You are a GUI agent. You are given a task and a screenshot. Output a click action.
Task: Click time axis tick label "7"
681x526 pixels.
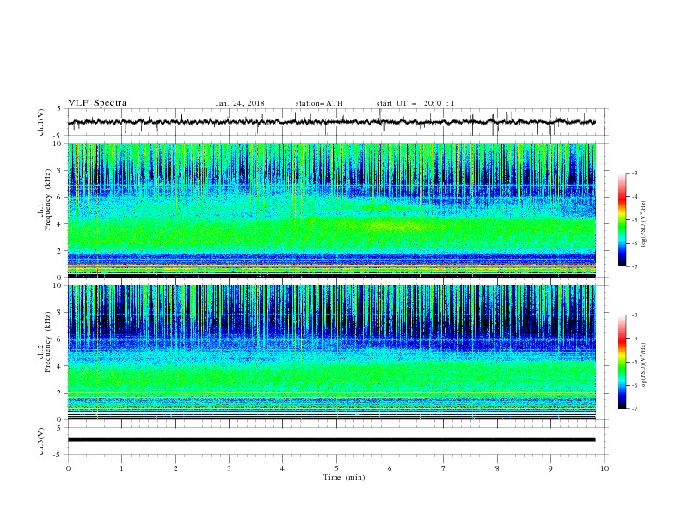[x=444, y=468]
